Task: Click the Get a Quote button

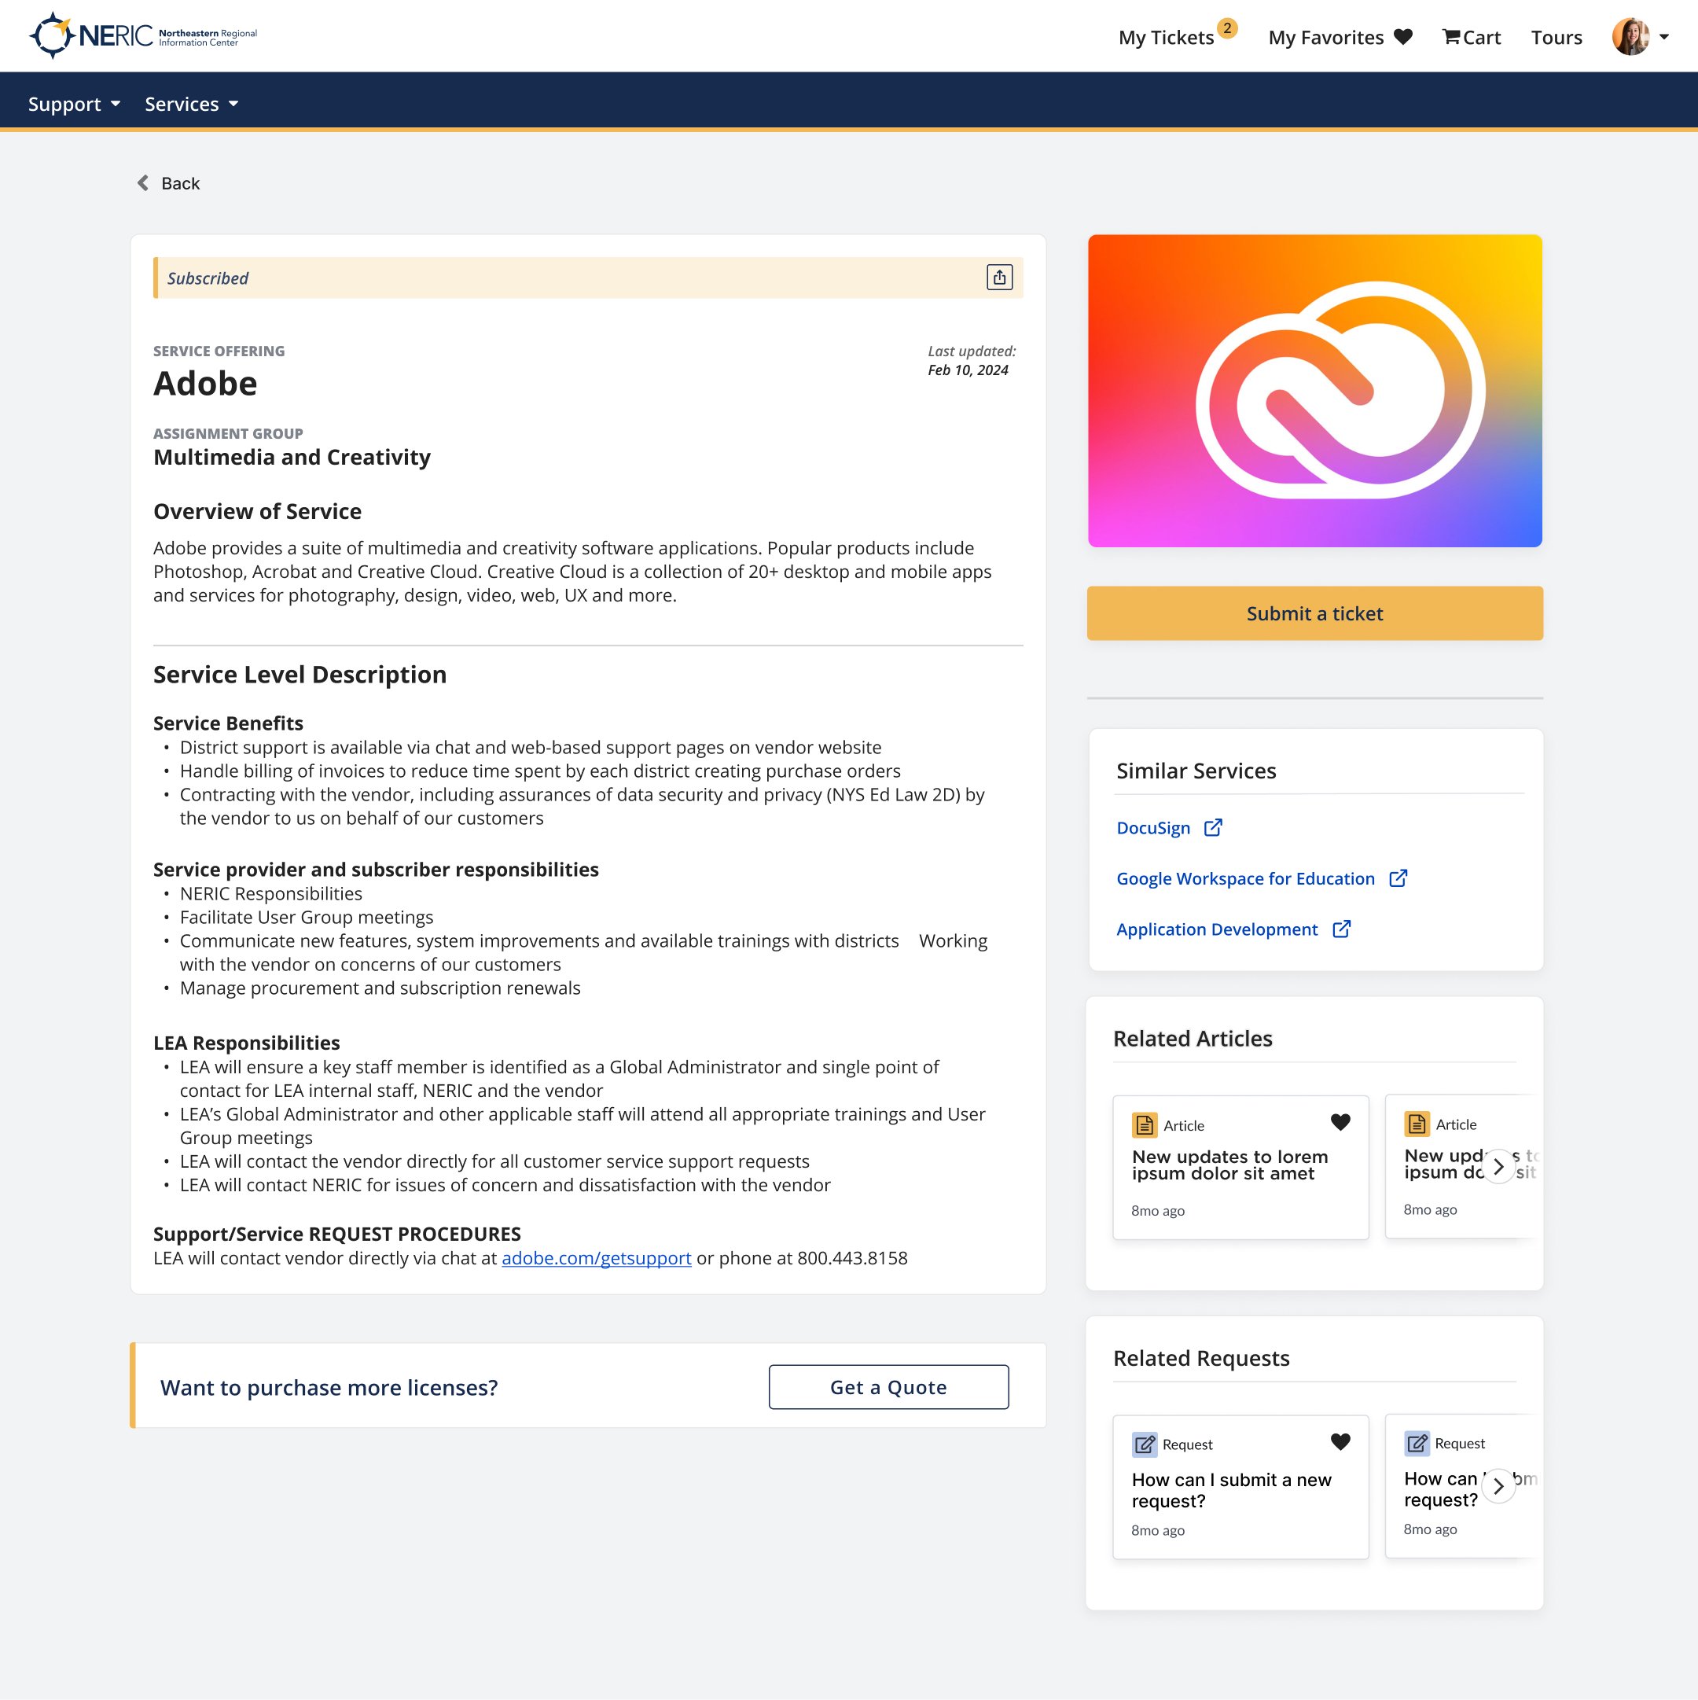Action: click(888, 1388)
